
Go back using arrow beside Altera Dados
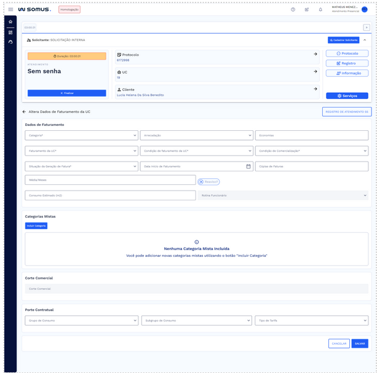point(24,112)
